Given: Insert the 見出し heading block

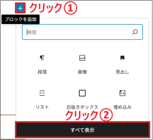Looking at the screenshot, I should tap(122, 64).
